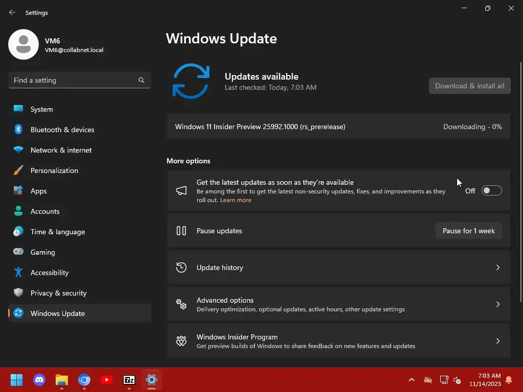Click the Settings gear in taskbar
The image size is (523, 392).
(x=151, y=380)
